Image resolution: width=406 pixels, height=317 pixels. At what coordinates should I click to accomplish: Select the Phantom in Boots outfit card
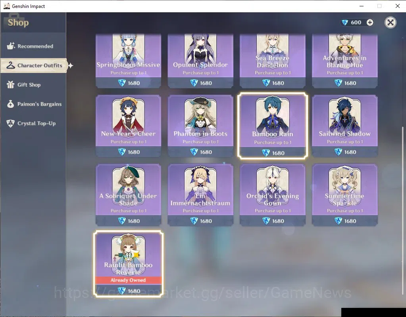[200, 126]
